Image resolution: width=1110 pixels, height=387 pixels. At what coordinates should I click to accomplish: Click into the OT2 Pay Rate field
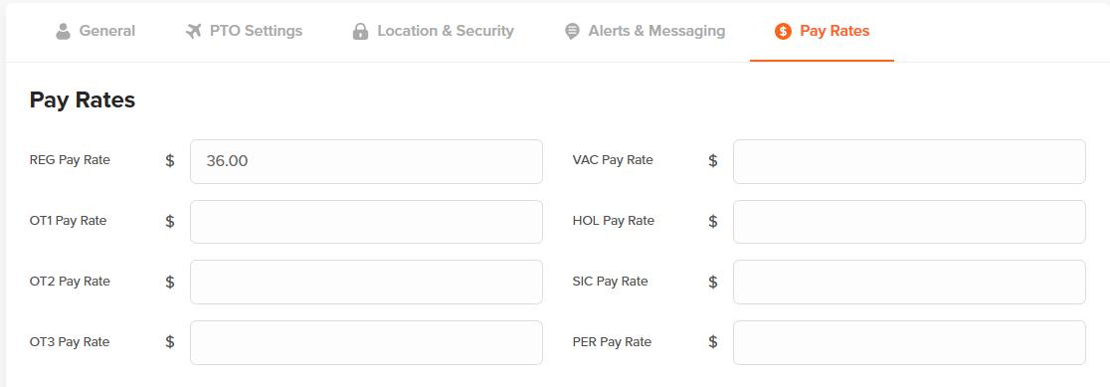pos(366,282)
